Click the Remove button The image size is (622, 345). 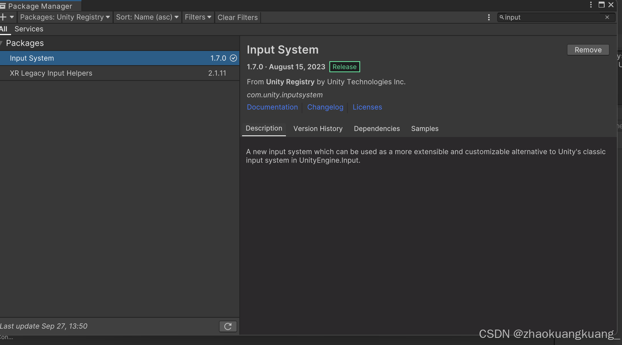(x=588, y=50)
